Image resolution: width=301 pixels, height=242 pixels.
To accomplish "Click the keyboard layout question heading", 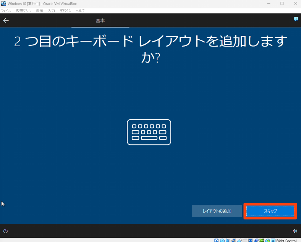I will 151,49.
